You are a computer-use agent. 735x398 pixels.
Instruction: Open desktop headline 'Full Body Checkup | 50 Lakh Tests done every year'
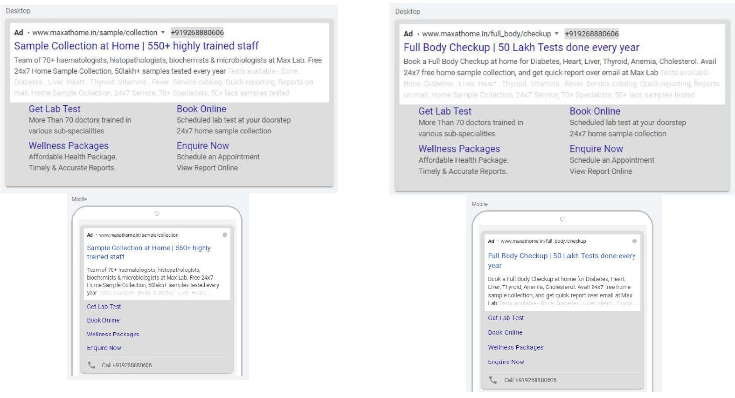coord(521,48)
